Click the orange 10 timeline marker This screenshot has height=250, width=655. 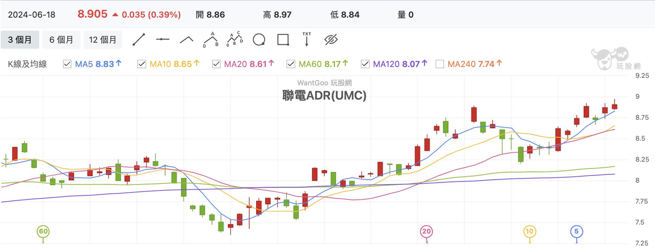click(x=530, y=231)
